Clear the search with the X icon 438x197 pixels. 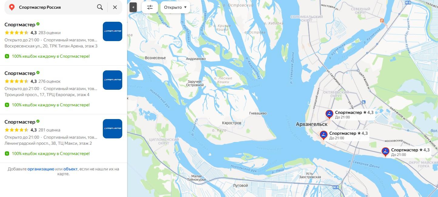(x=115, y=7)
